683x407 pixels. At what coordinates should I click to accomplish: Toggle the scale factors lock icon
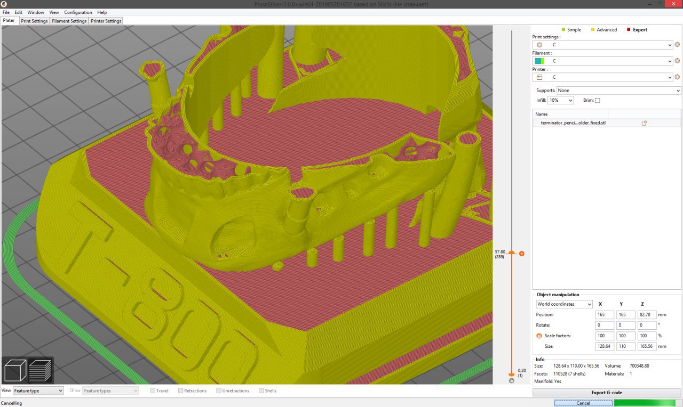coord(539,336)
